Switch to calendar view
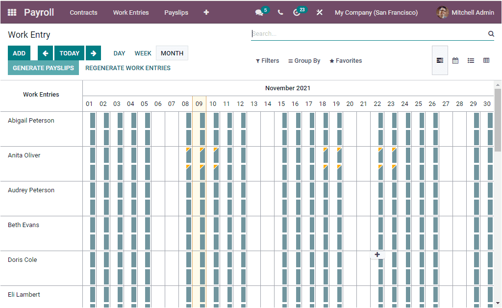Image resolution: width=502 pixels, height=308 pixels. click(455, 60)
